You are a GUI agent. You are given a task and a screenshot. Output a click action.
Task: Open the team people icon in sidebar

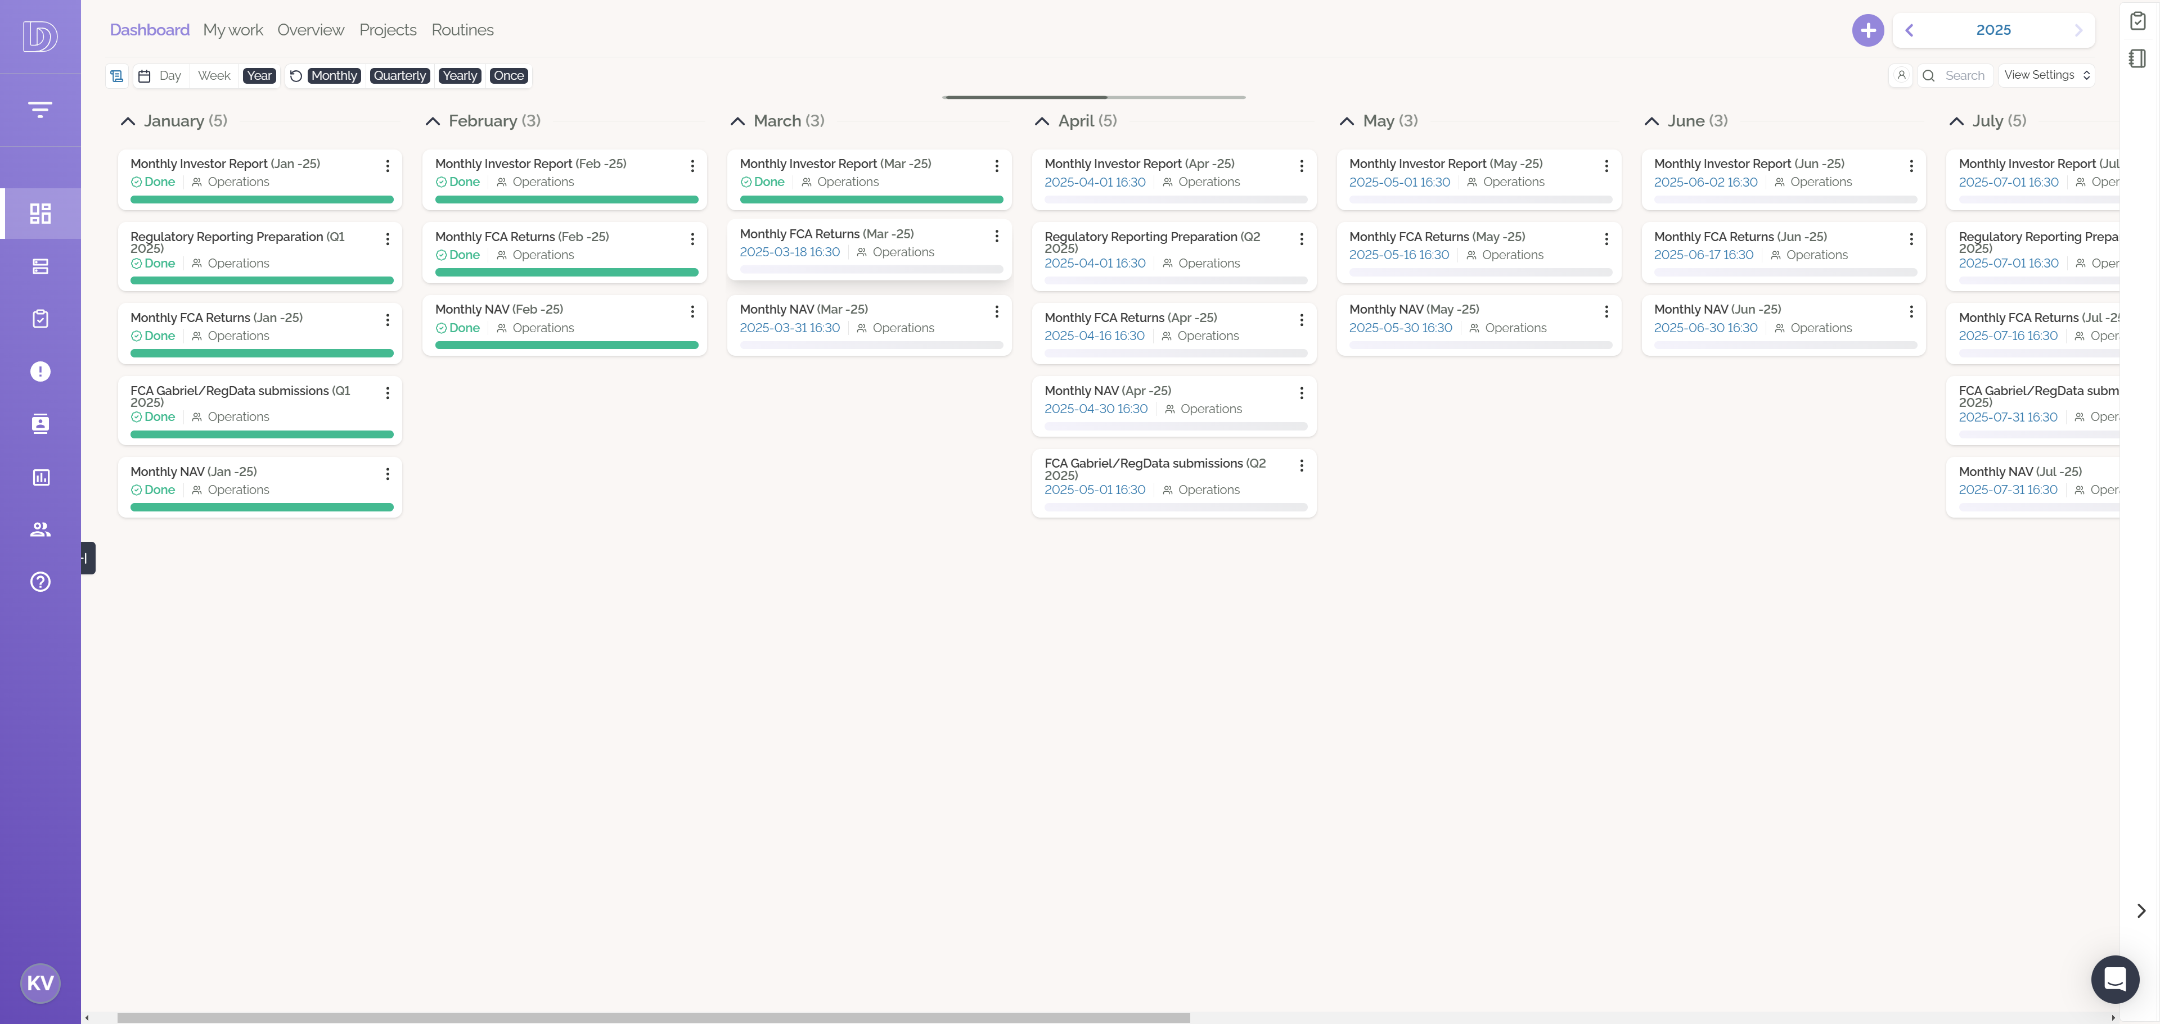pyautogui.click(x=40, y=529)
